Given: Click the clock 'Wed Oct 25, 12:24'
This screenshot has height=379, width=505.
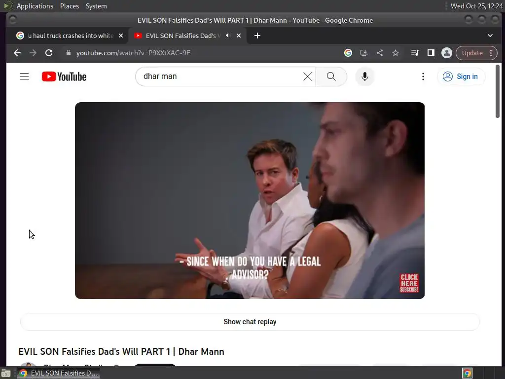Looking at the screenshot, I should click(x=476, y=6).
